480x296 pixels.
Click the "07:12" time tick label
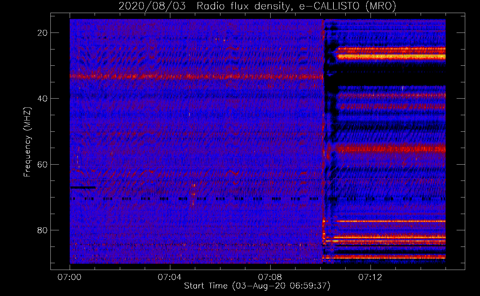(370, 277)
